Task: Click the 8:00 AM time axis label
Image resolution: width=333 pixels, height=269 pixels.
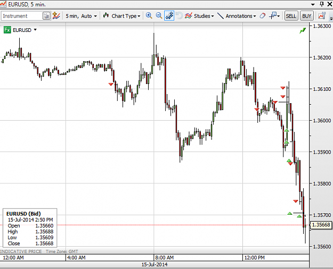Action: click(165, 258)
